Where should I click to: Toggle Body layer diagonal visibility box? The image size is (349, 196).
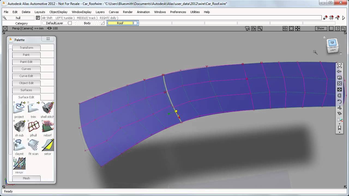pos(103,23)
